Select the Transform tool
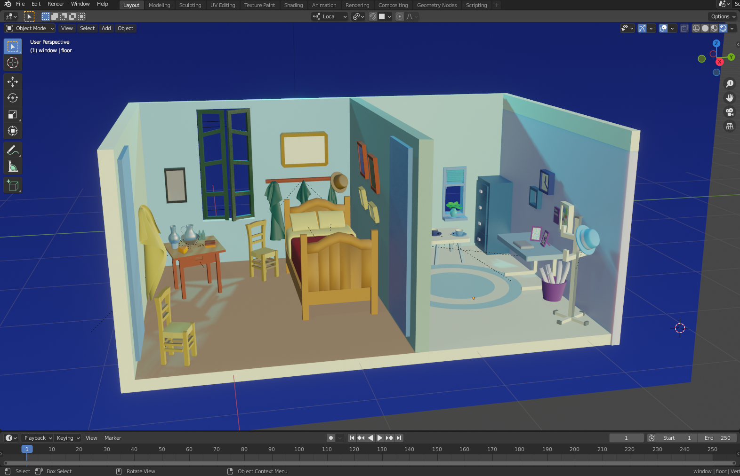Image resolution: width=740 pixels, height=476 pixels. tap(13, 131)
